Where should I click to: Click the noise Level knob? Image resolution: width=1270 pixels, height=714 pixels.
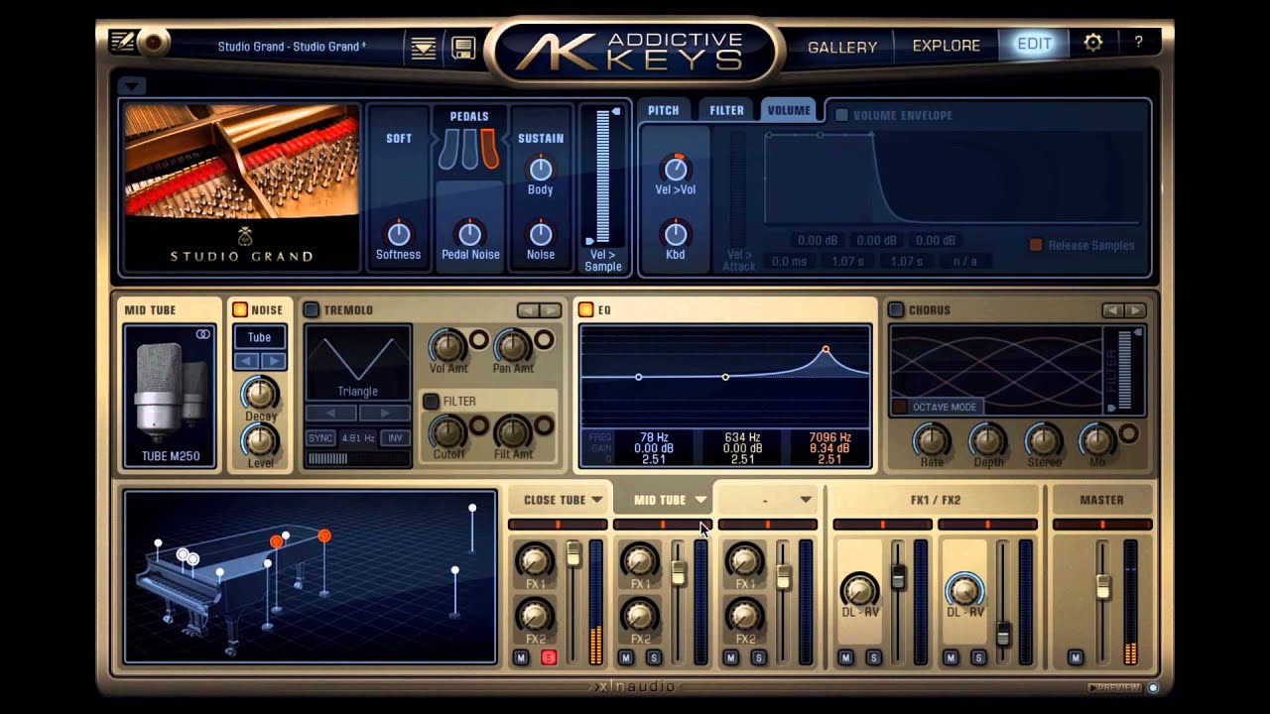pos(260,440)
